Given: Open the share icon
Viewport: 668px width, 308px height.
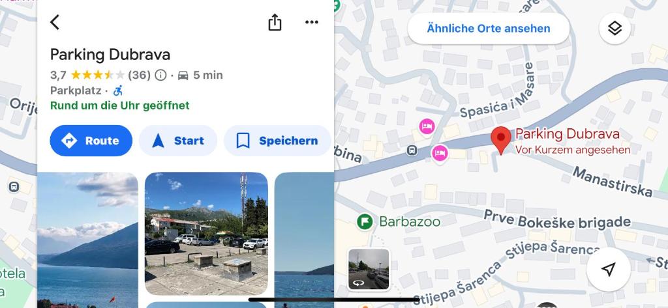Looking at the screenshot, I should click(x=275, y=22).
